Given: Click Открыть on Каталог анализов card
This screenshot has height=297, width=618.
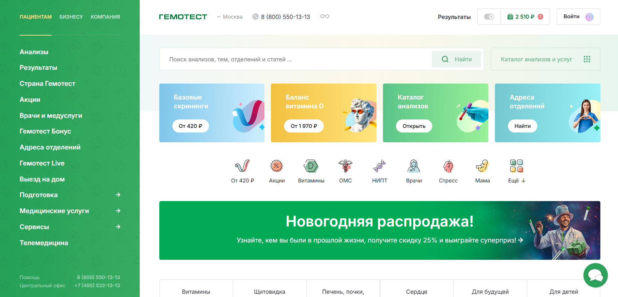Looking at the screenshot, I should (414, 126).
